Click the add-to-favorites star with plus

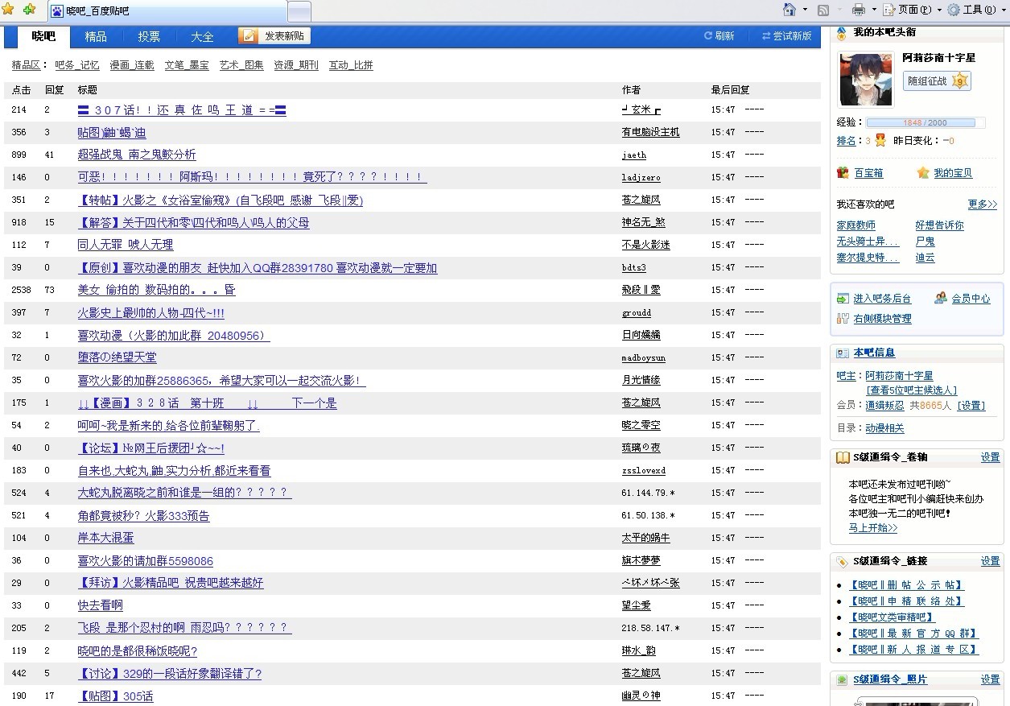coord(29,10)
